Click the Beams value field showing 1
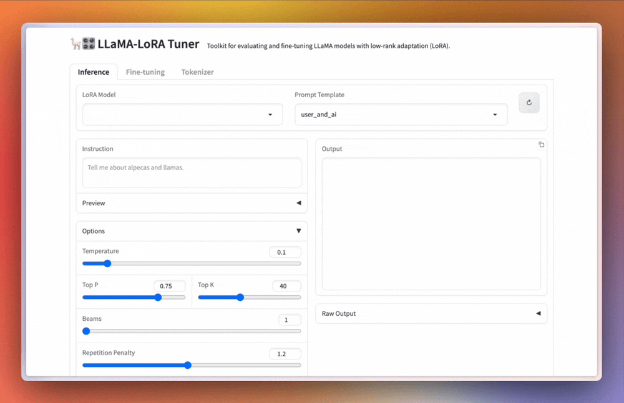 tap(290, 320)
